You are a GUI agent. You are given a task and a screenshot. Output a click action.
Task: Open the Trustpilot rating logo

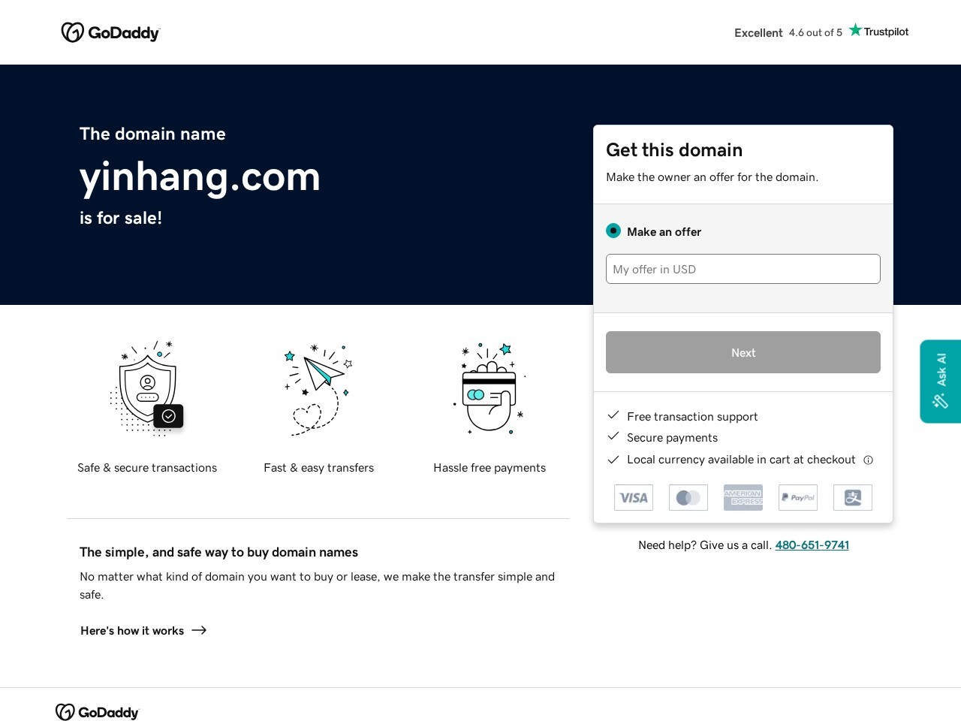point(878,32)
